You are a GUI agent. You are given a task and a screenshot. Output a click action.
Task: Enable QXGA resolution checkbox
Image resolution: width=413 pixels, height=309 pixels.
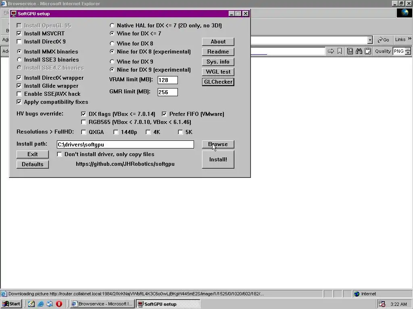point(83,132)
